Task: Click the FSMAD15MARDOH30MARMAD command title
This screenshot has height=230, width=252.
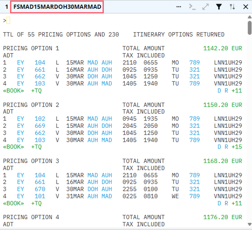Action: pos(57,7)
